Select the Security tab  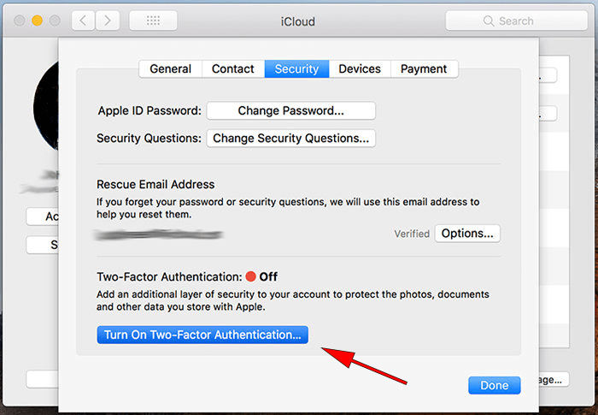296,68
